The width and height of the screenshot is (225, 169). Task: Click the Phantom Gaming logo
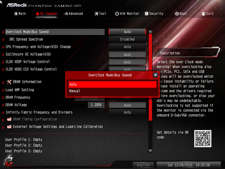[8, 162]
